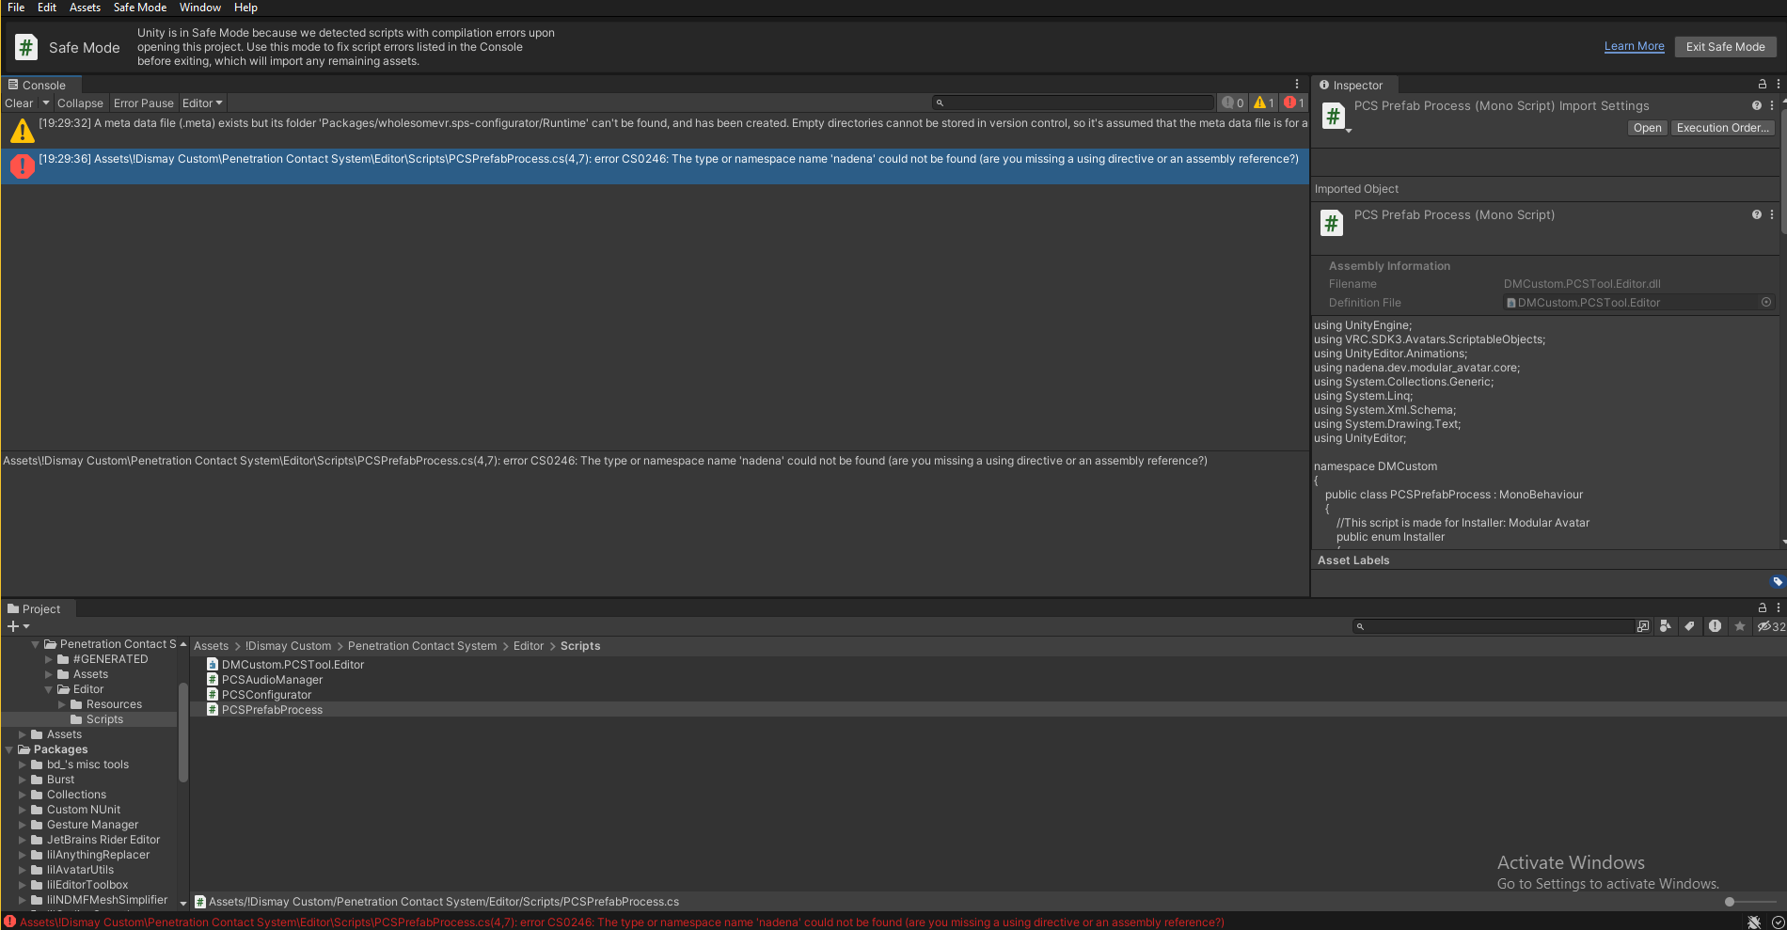1787x930 pixels.
Task: Toggle hidden packages visibility (32)
Action: tap(1771, 626)
